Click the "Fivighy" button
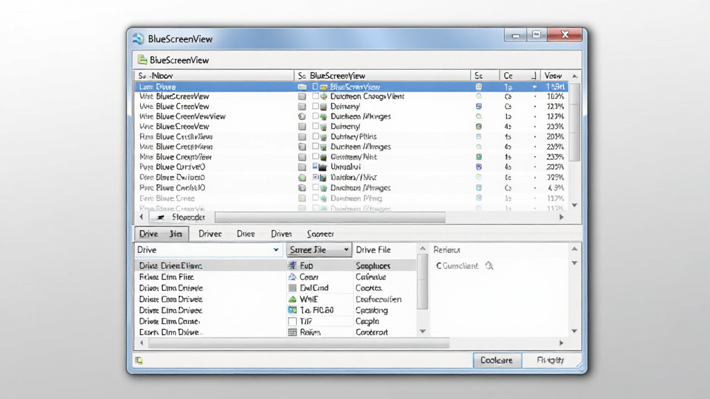 [x=551, y=360]
